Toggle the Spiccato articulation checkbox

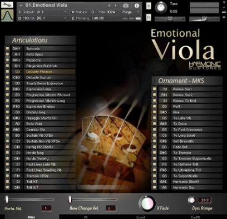pyautogui.click(x=7, y=48)
